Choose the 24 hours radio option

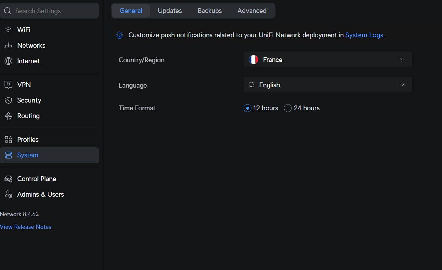288,108
